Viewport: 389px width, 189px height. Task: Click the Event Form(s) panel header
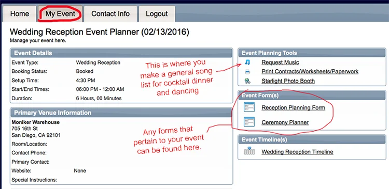[312, 96]
